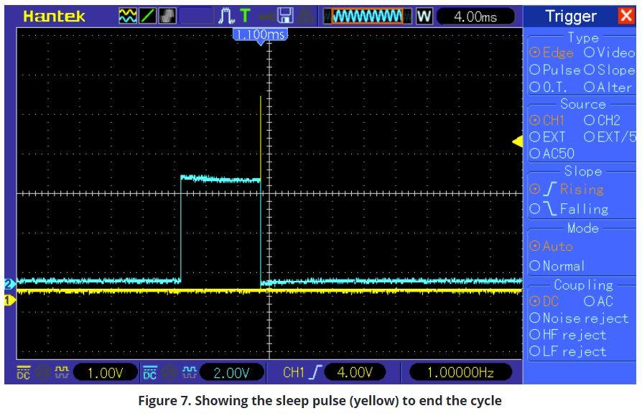Click the grayed-out print icon
Image resolution: width=642 pixels, height=416 pixels.
[x=305, y=16]
